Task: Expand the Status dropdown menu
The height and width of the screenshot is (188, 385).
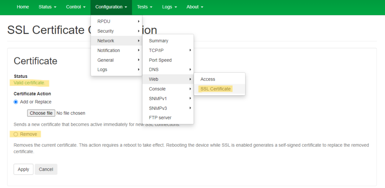Action: click(47, 7)
